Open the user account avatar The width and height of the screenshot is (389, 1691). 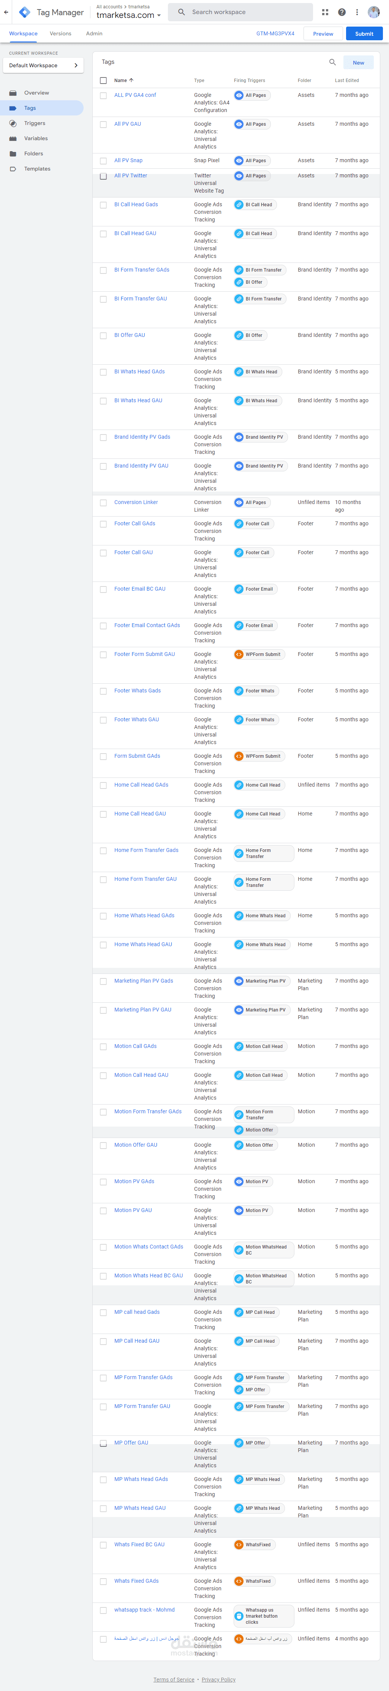pyautogui.click(x=374, y=12)
